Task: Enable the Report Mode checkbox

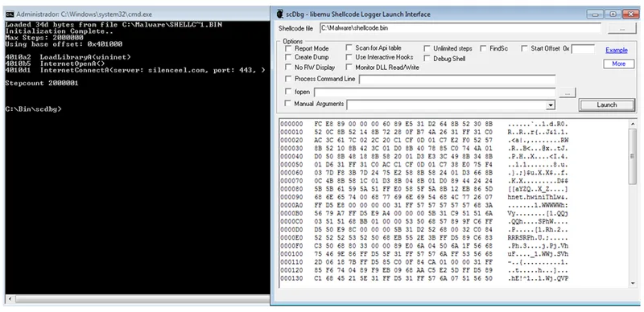Action: pyautogui.click(x=288, y=48)
